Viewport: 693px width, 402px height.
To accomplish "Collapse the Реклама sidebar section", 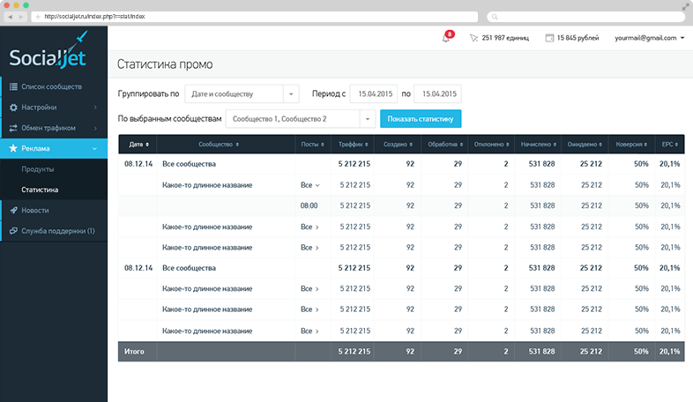I will (95, 149).
